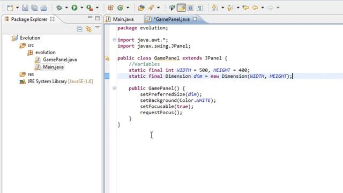Open the New Java Class dropdown arrow
The width and height of the screenshot is (343, 193).
pos(128,8)
